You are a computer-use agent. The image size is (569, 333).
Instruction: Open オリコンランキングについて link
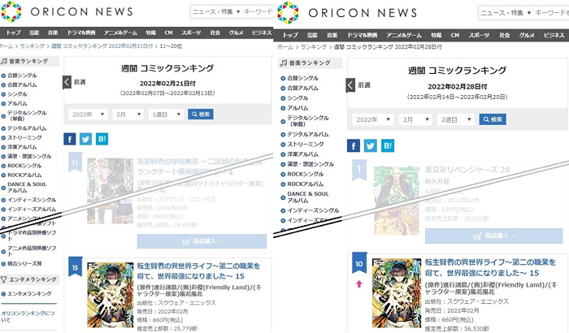(28, 316)
